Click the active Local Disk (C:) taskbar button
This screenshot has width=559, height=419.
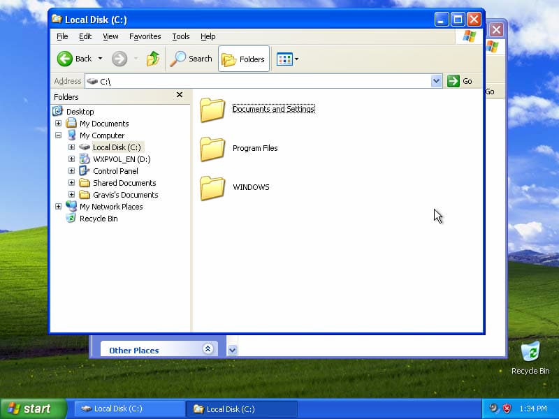click(241, 409)
